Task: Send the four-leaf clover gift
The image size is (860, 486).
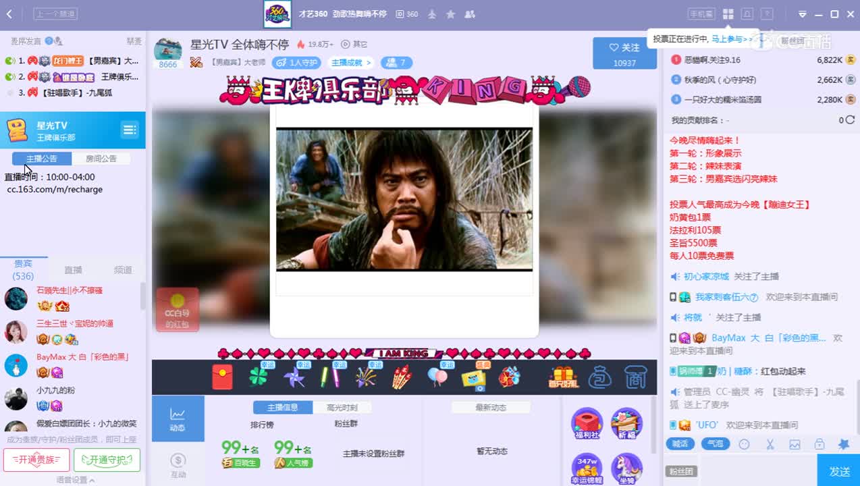Action: pyautogui.click(x=258, y=377)
